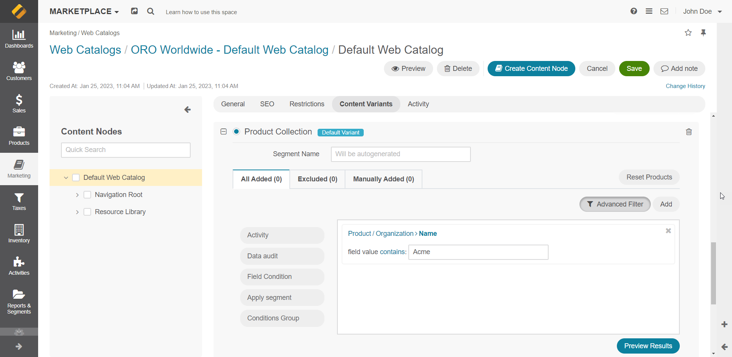Check the Navigation Root checkbox
The height and width of the screenshot is (357, 732).
[87, 195]
